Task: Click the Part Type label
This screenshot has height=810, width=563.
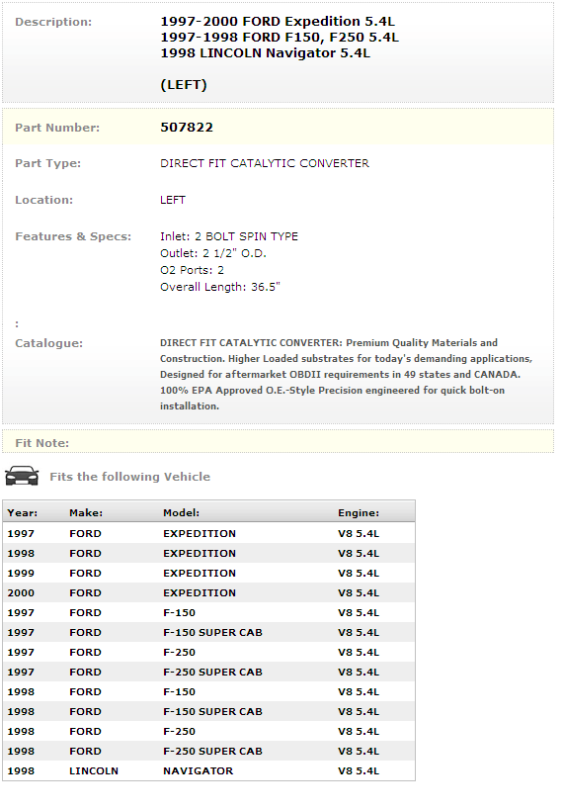Action: tap(48, 163)
